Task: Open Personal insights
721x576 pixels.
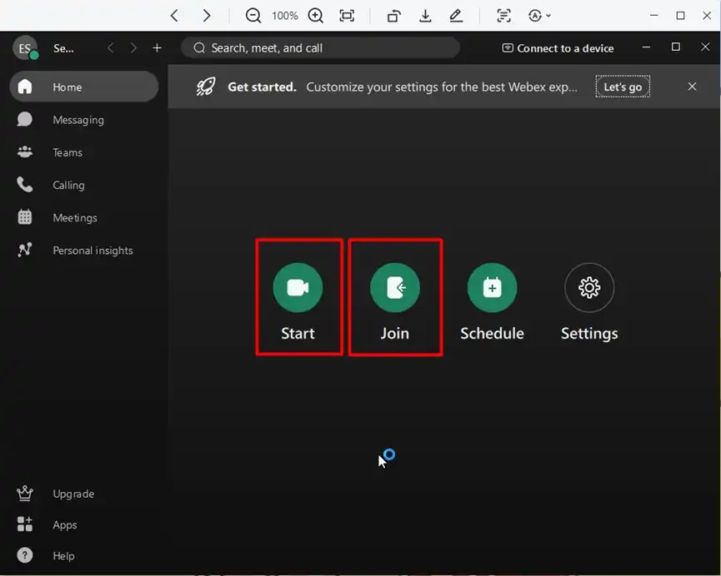Action: coord(92,250)
